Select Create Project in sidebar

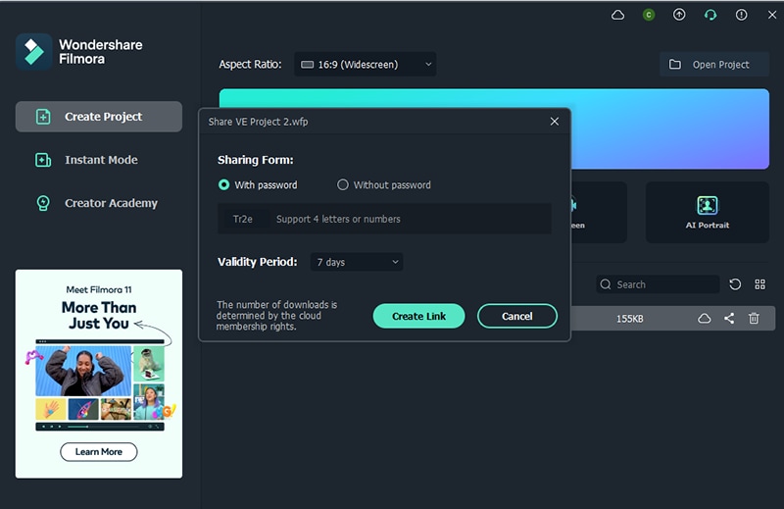tap(99, 117)
